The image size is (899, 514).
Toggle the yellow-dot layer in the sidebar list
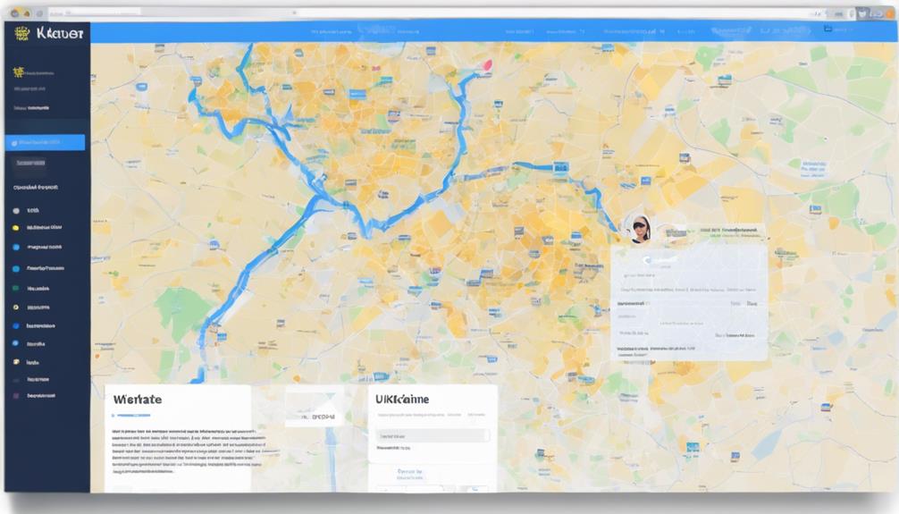coord(16,227)
